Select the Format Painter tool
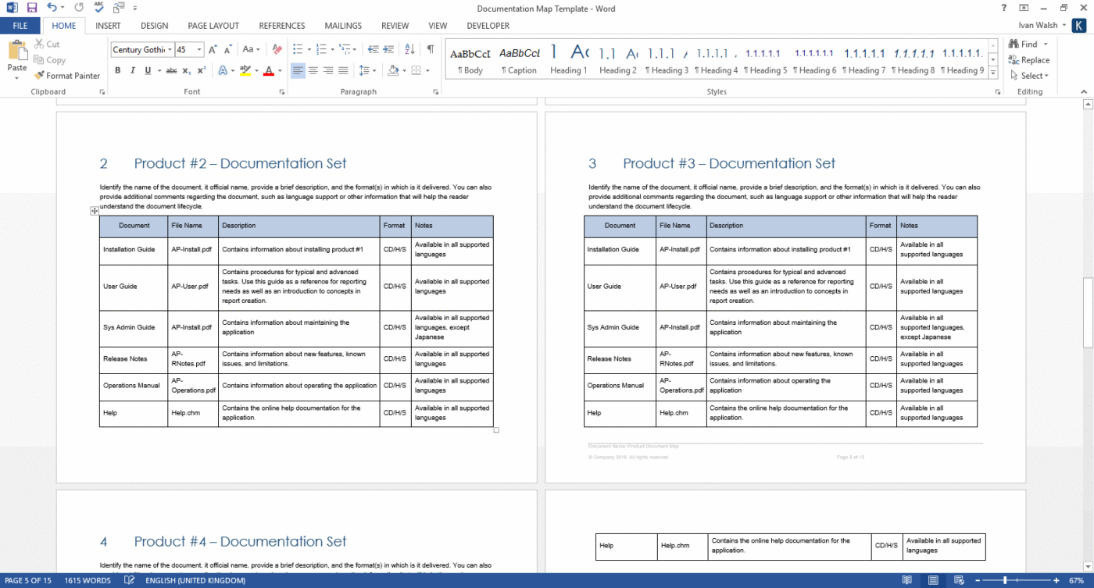Viewport: 1094px width, 588px height. point(67,76)
